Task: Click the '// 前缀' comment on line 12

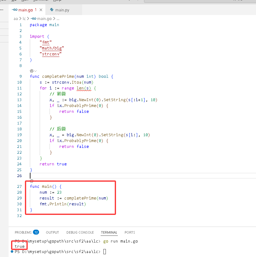Action: pyautogui.click(x=58, y=94)
